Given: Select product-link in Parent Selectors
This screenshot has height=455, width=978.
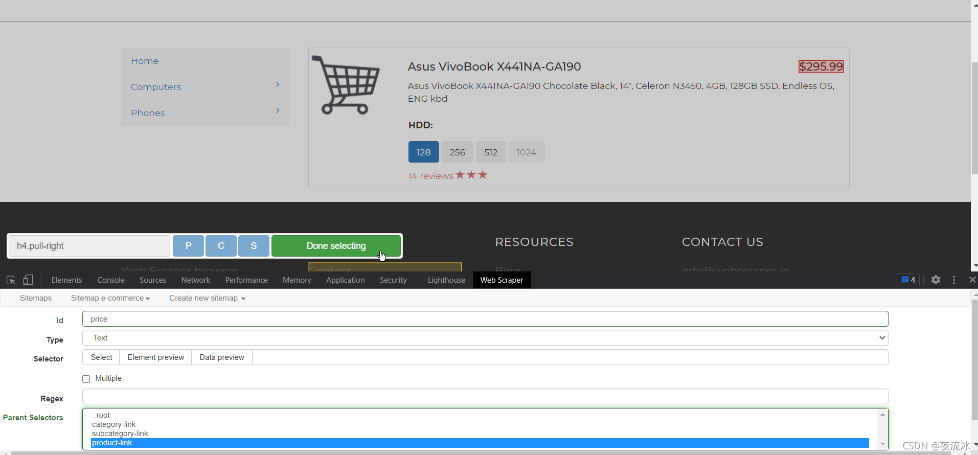Looking at the screenshot, I should [480, 443].
